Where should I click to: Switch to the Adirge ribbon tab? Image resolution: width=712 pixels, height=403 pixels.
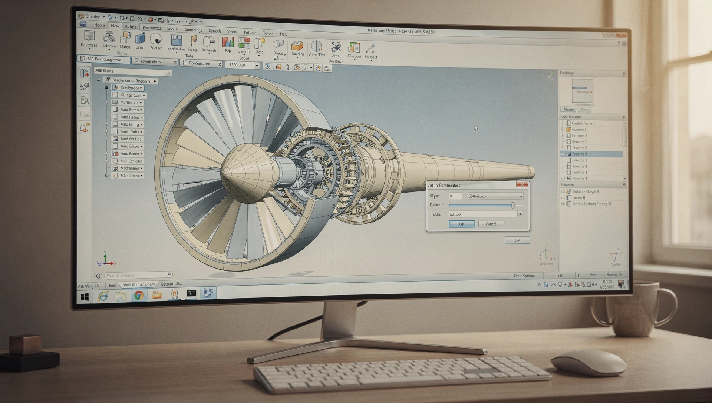[131, 27]
